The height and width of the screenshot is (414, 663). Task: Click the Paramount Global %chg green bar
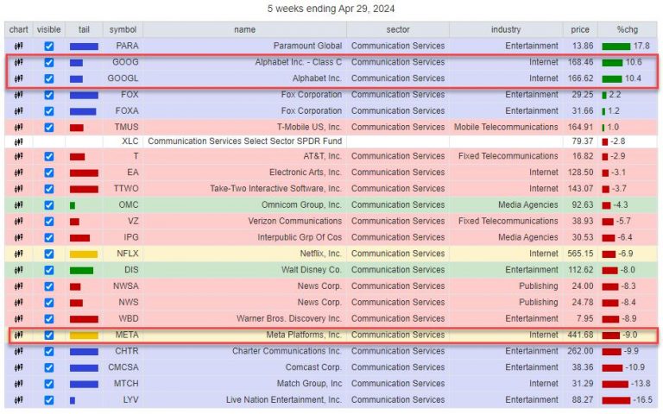coord(616,47)
